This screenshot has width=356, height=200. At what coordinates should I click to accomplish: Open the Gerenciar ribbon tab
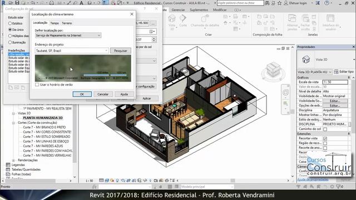pyautogui.click(x=178, y=10)
